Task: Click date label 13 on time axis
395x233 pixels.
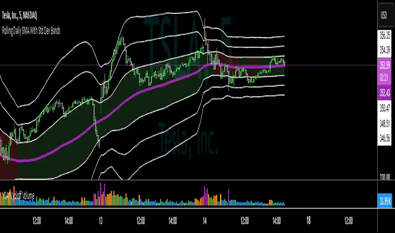Action: [101, 221]
